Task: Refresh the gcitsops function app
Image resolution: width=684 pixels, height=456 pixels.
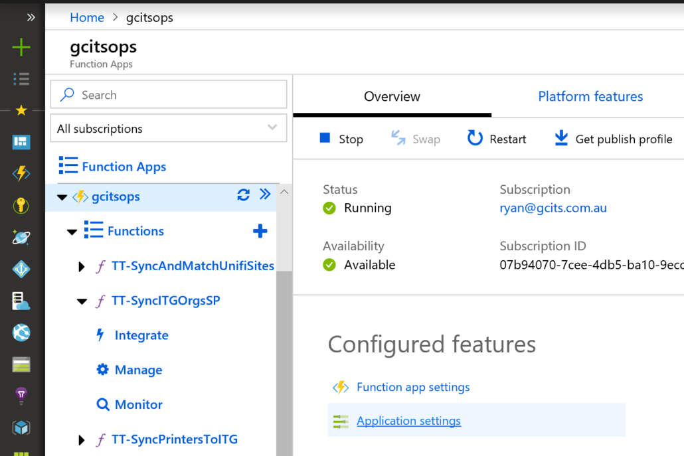Action: (x=243, y=195)
